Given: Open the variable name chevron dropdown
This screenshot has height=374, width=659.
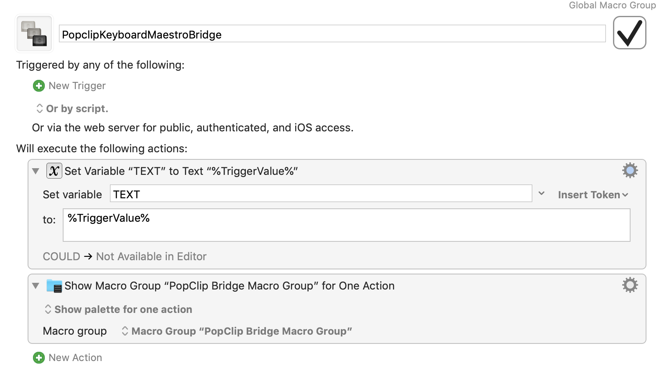Looking at the screenshot, I should (x=542, y=193).
